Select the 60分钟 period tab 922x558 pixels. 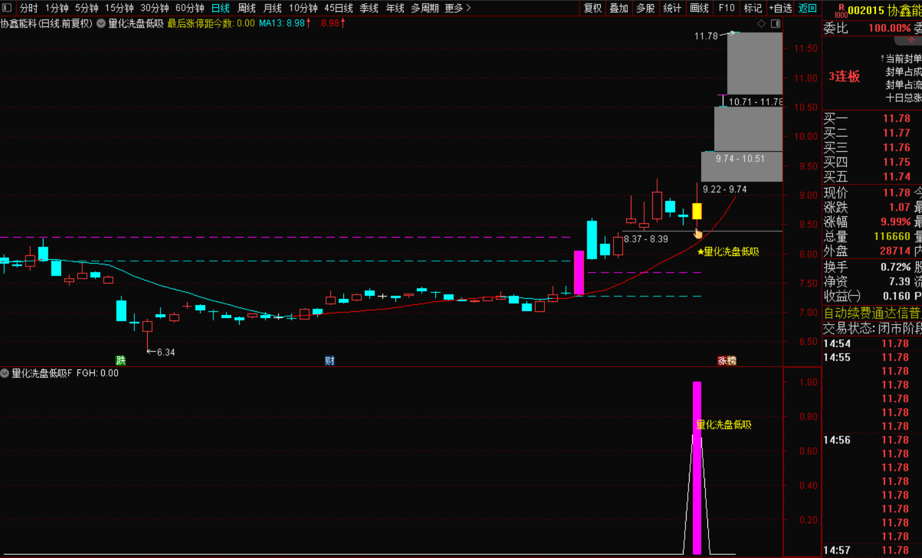point(189,8)
